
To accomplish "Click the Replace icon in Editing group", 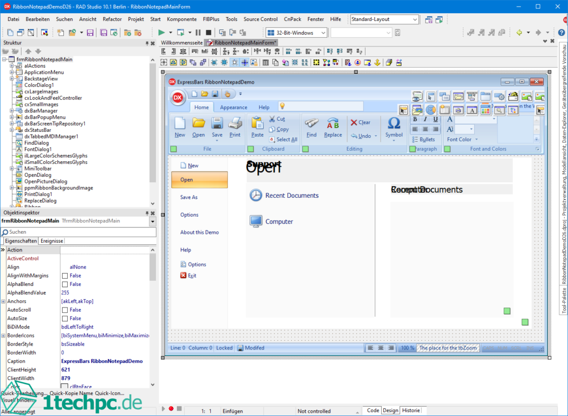I will click(333, 123).
